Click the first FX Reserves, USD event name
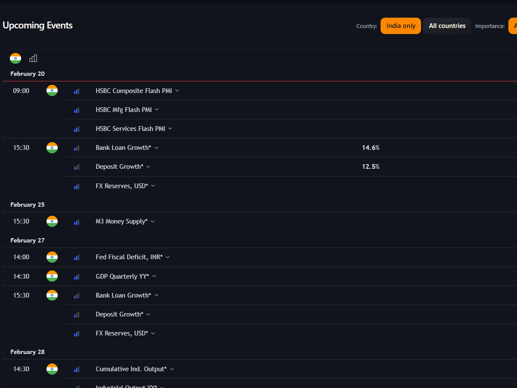The height and width of the screenshot is (388, 517). coord(121,186)
